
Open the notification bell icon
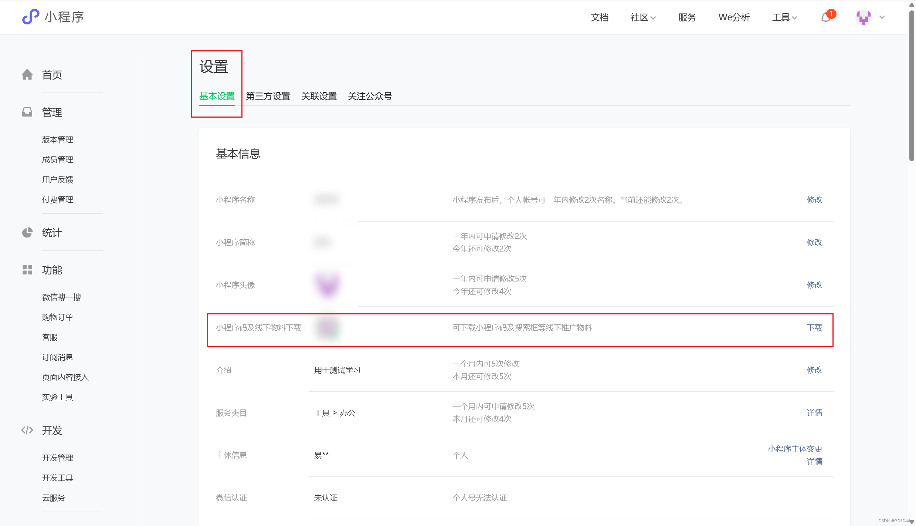(826, 17)
